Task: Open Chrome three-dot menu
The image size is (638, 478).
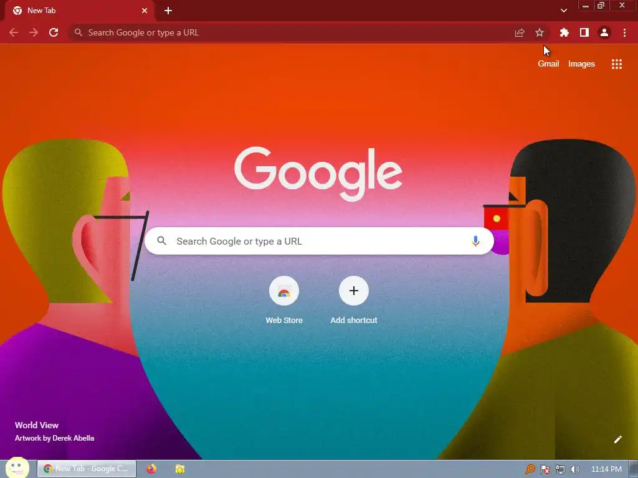Action: (624, 32)
